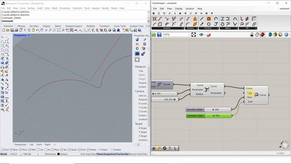Click the New file icon in Rhino toolbar
This screenshot has width=291, height=164.
(4, 30)
